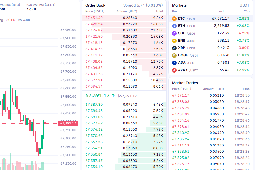Viewport: 255px width, 170px height.
Task: Click market trade priced 67,340.93
Action: pyautogui.click(x=211, y=133)
